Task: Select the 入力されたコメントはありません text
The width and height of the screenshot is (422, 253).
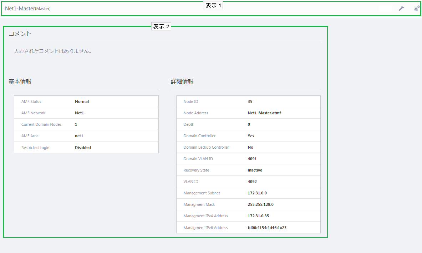Action: coord(53,51)
